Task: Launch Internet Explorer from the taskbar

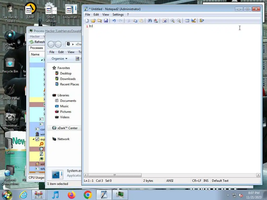Action: click(23, 195)
